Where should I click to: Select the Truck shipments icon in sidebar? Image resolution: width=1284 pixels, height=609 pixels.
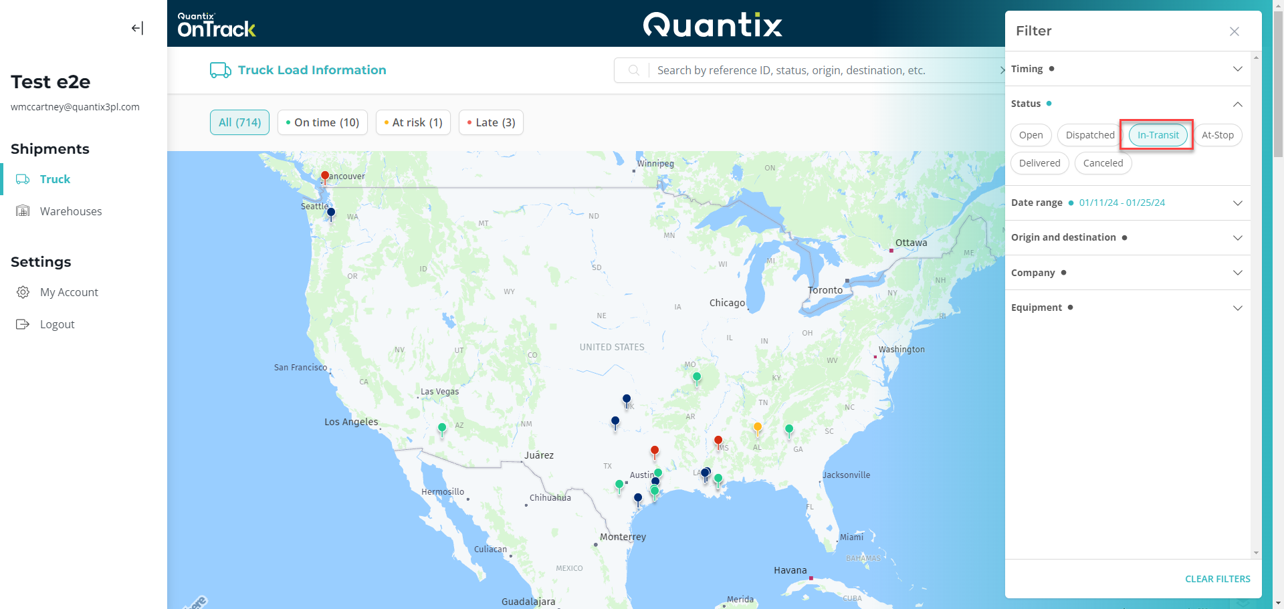click(x=23, y=178)
